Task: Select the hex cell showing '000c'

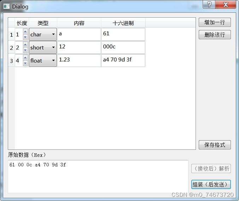Action: (x=123, y=47)
